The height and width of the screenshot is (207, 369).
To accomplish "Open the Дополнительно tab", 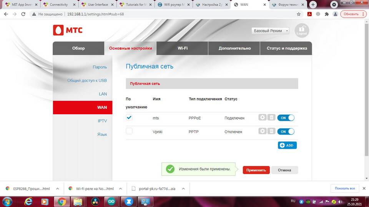I will point(234,48).
